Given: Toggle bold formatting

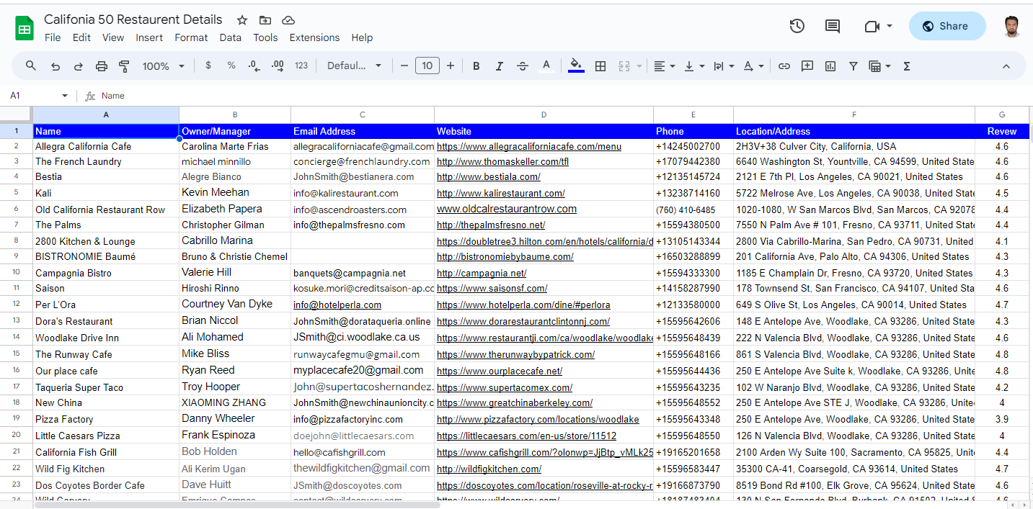Looking at the screenshot, I should point(476,66).
